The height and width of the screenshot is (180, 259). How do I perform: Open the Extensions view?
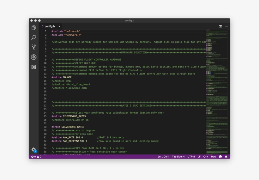click(x=34, y=67)
